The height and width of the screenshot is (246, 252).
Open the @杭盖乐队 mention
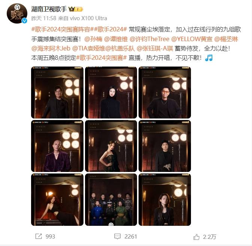tap(120, 48)
